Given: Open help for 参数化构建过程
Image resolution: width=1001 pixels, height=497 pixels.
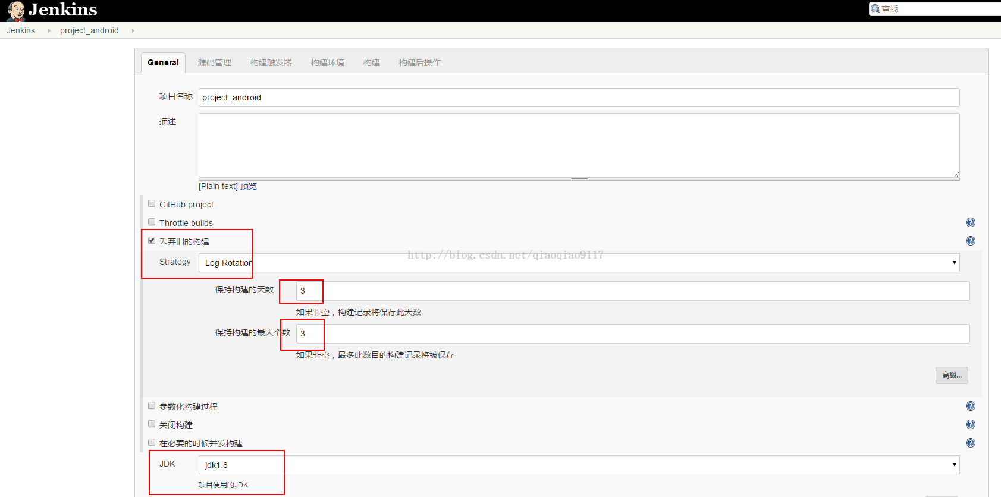Looking at the screenshot, I should click(971, 406).
